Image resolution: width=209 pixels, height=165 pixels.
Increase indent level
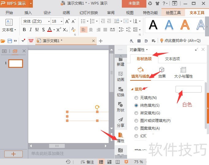pyautogui.click(x=109, y=21)
